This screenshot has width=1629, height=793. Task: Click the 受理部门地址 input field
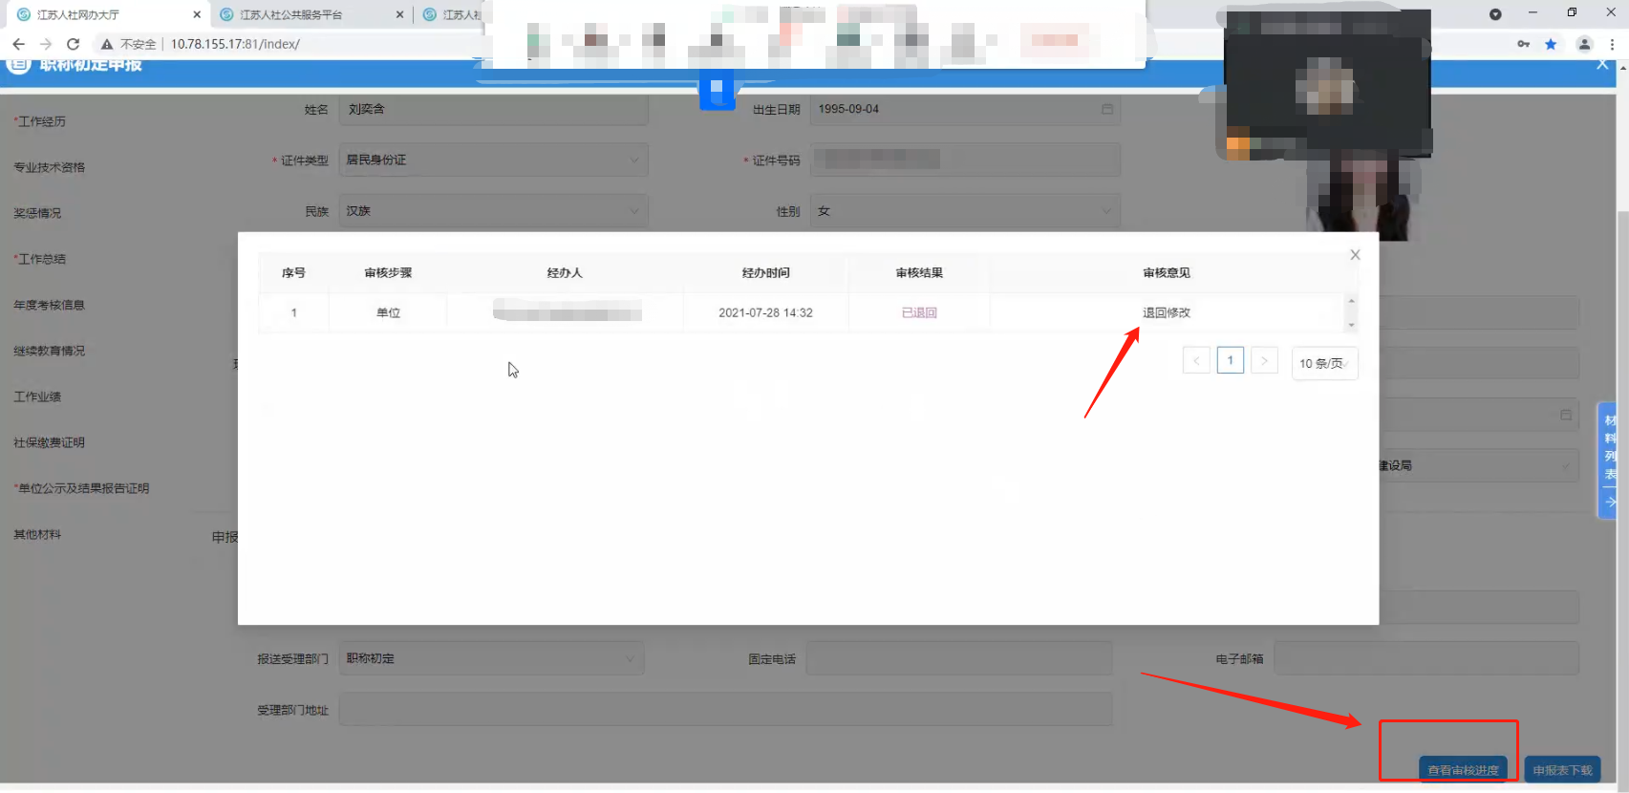click(x=725, y=709)
